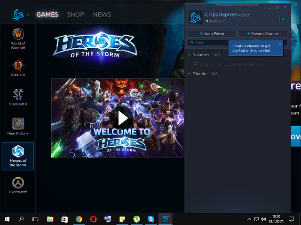Open Windows search from taskbar
The width and height of the screenshot is (301, 225).
click(x=21, y=219)
